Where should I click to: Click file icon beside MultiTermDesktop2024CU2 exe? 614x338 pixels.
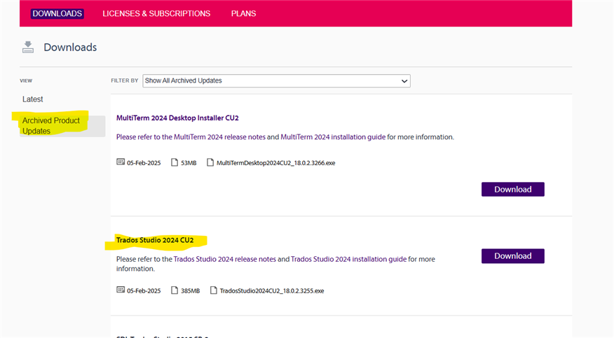tap(210, 162)
